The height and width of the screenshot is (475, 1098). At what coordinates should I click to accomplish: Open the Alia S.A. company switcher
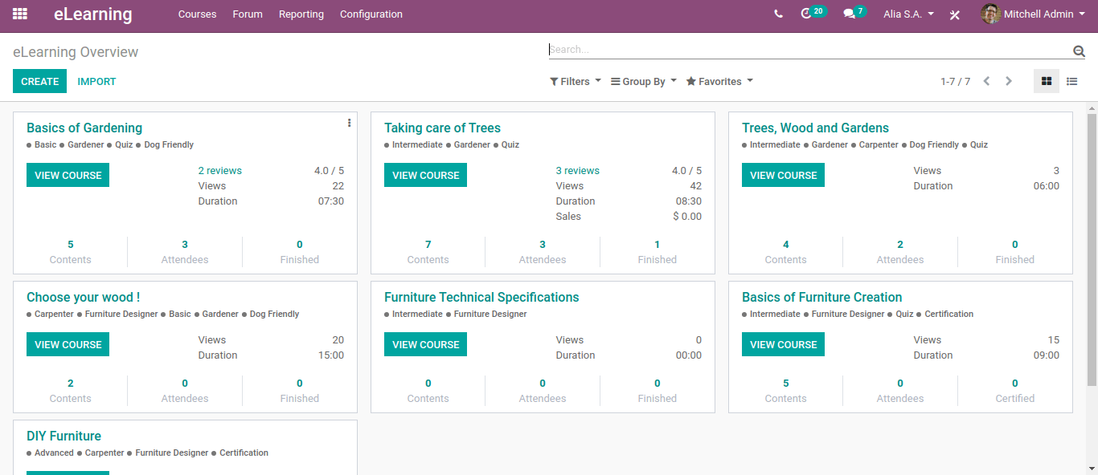908,14
